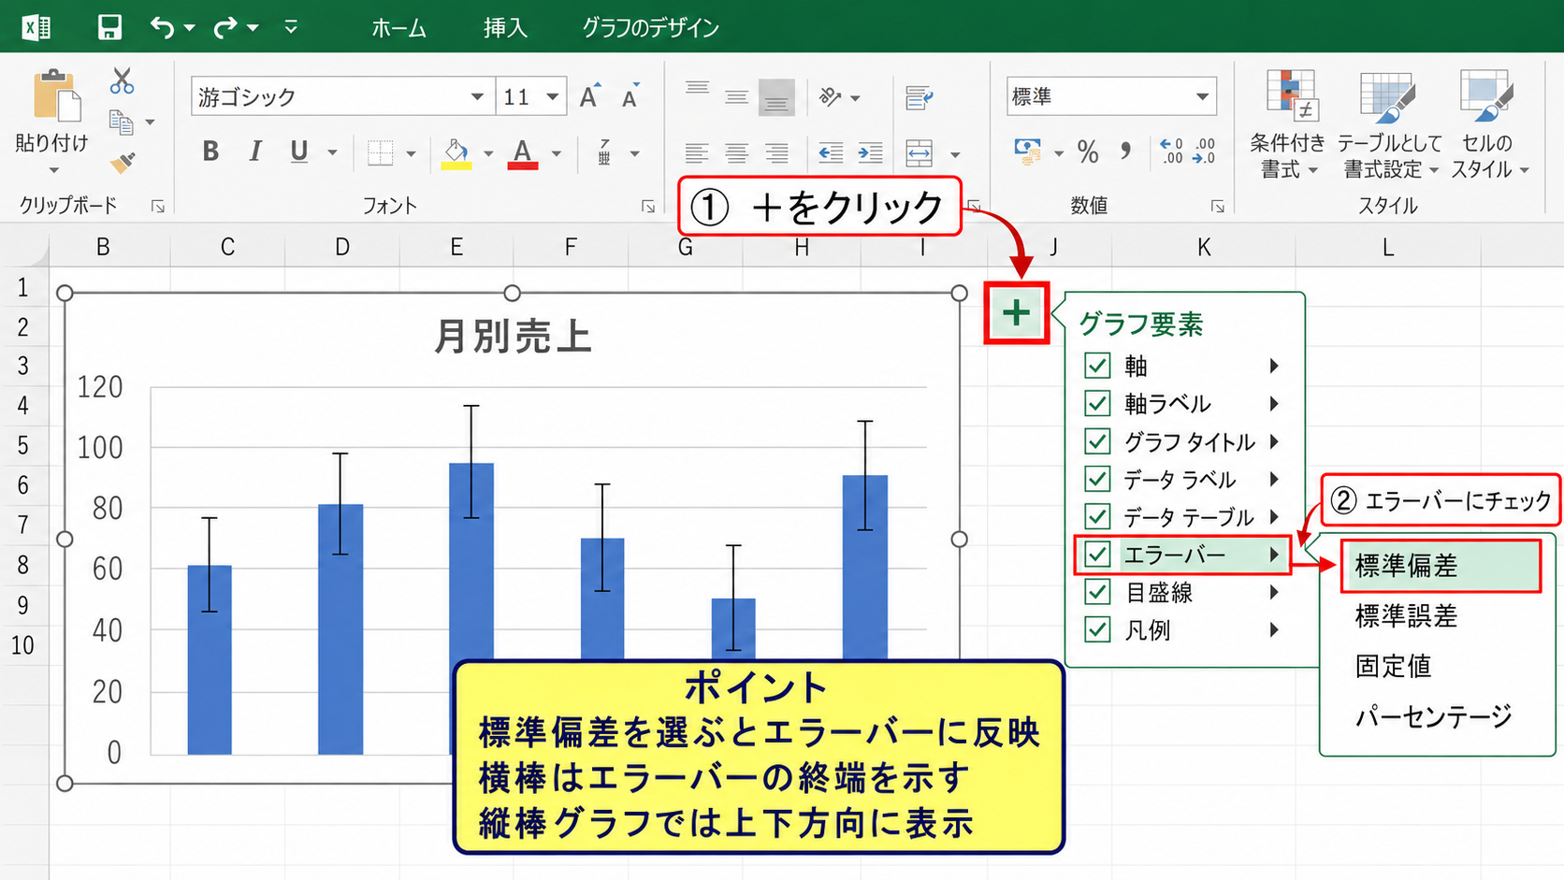Image resolution: width=1564 pixels, height=880 pixels.
Task: Decrease font size with small A
Action: click(631, 96)
